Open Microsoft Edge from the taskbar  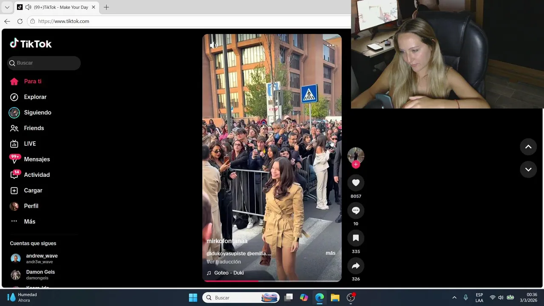(x=320, y=297)
